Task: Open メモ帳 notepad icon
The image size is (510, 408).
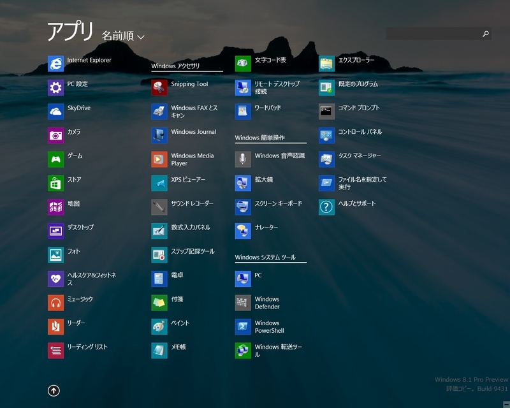Action: (x=159, y=351)
